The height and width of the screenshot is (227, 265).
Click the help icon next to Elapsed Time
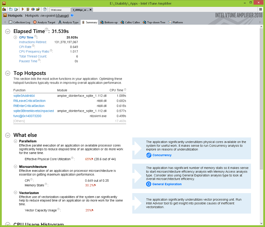click(x=47, y=30)
